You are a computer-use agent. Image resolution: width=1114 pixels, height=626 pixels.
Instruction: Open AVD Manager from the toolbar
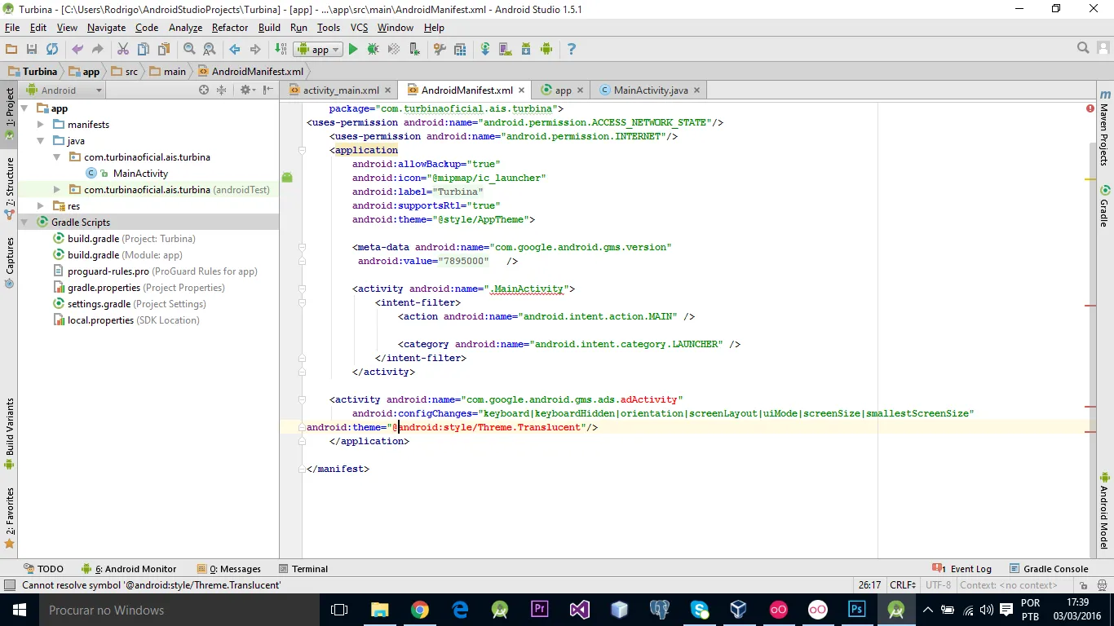pyautogui.click(x=505, y=50)
